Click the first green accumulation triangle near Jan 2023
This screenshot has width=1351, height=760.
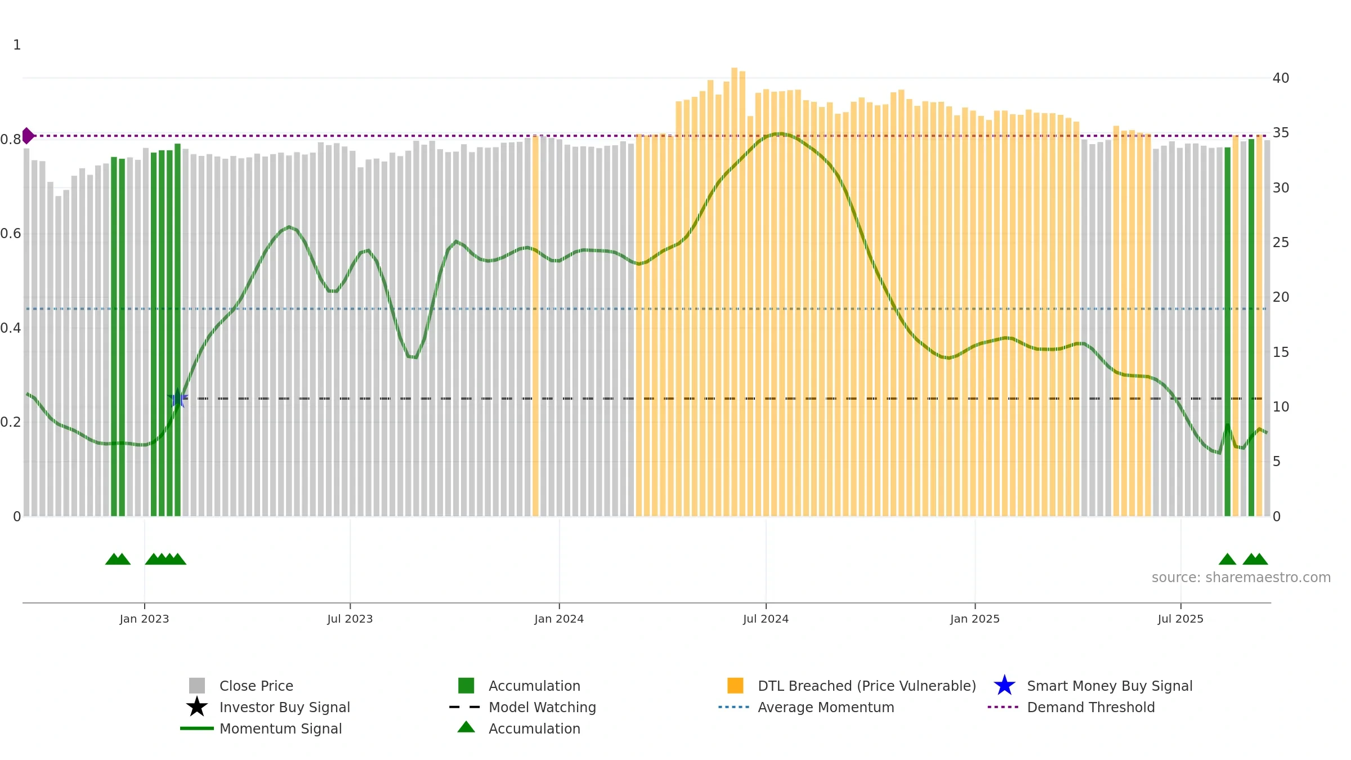113,559
